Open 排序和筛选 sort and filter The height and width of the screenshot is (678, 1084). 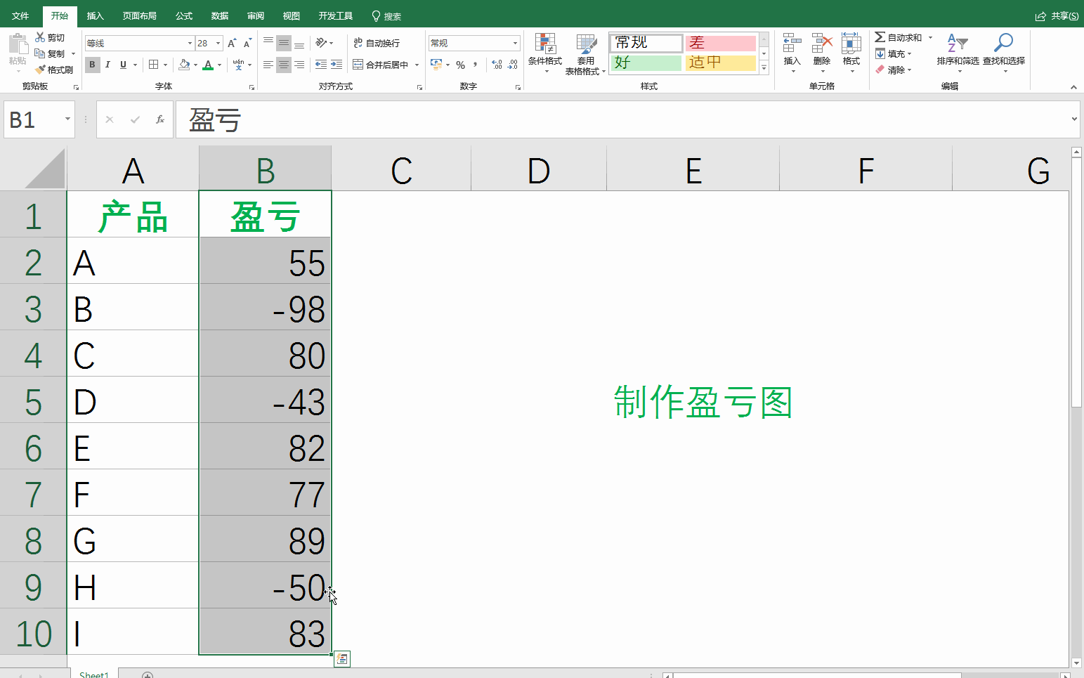pos(958,51)
